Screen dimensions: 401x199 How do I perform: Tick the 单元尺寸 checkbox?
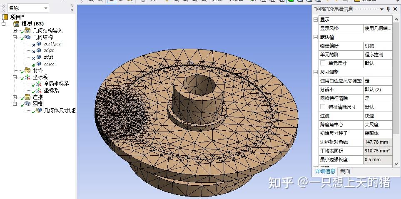point(323,63)
